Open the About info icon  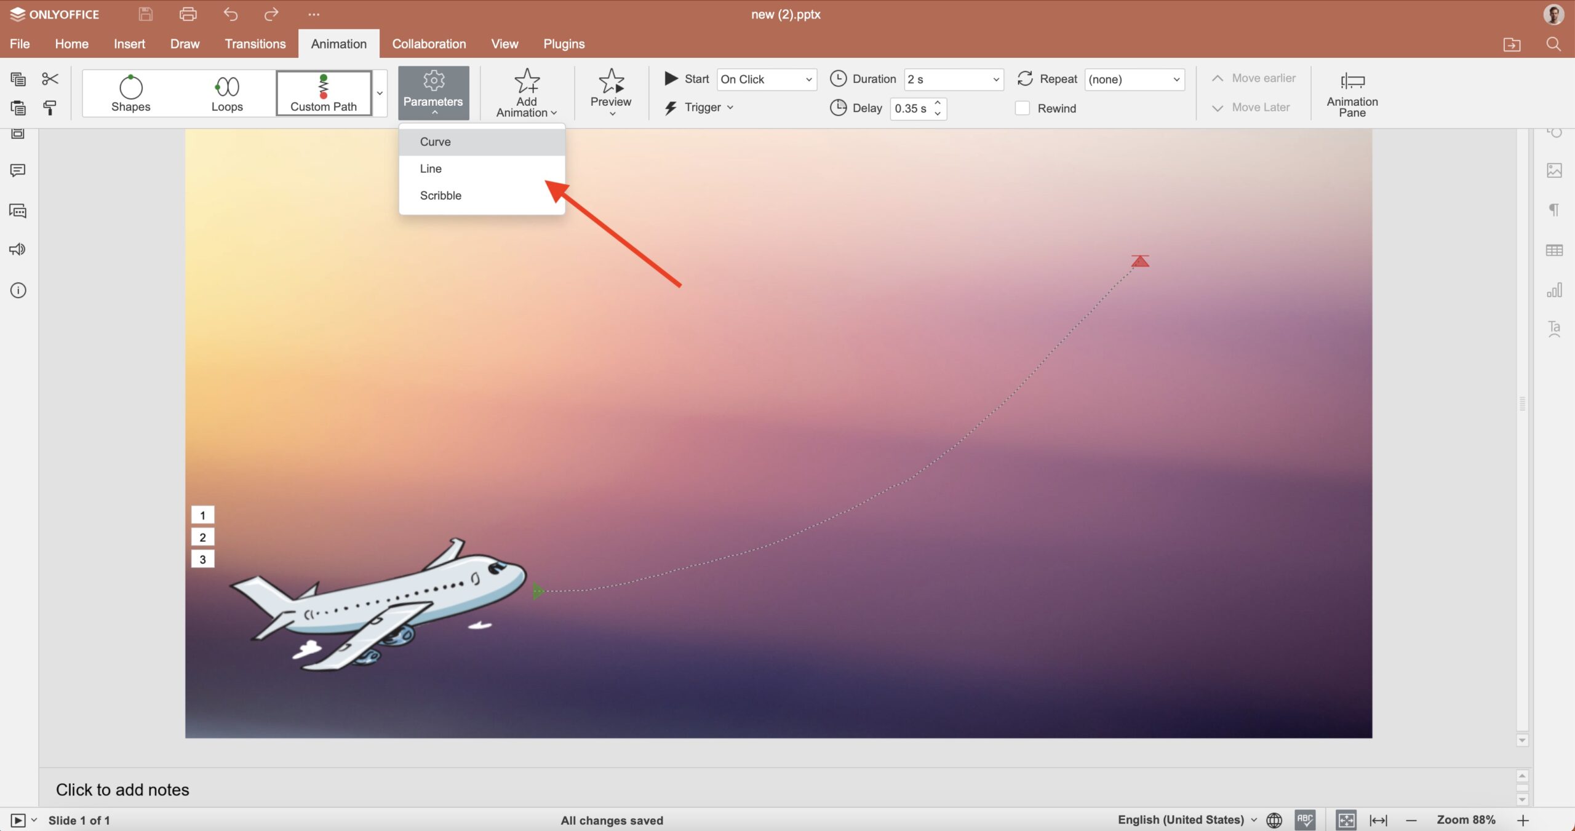tap(18, 290)
